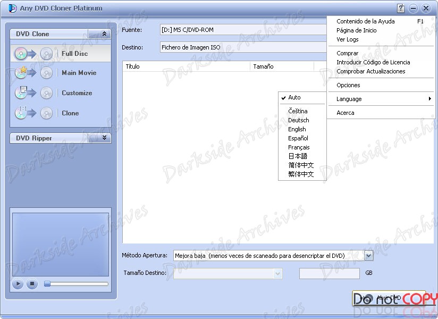Select 日本語 from the language list
Screen dimensions: 438x319
[x=298, y=156]
